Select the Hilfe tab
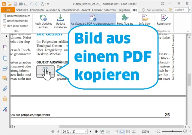 click(x=134, y=10)
